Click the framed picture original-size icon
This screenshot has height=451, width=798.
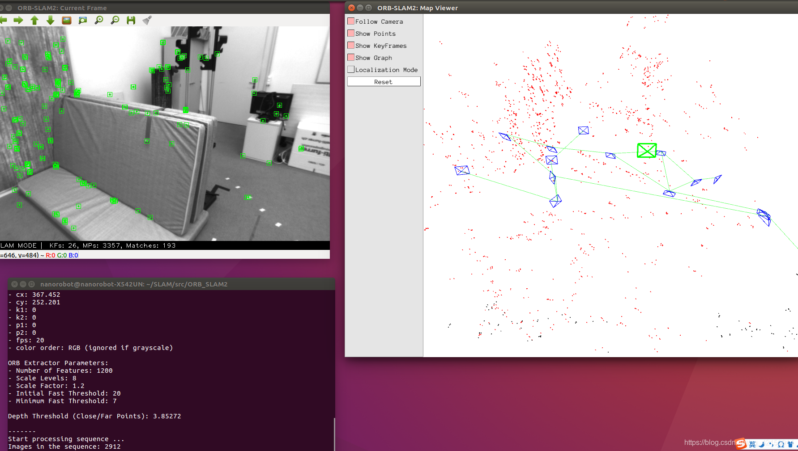click(67, 20)
